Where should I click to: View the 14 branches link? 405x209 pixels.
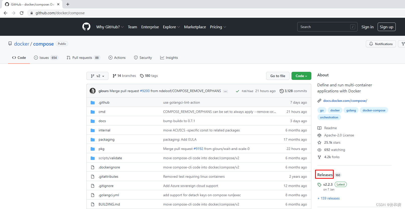click(124, 76)
